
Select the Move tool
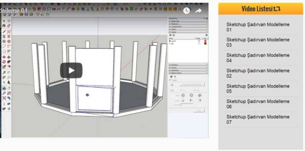tap(4, 57)
